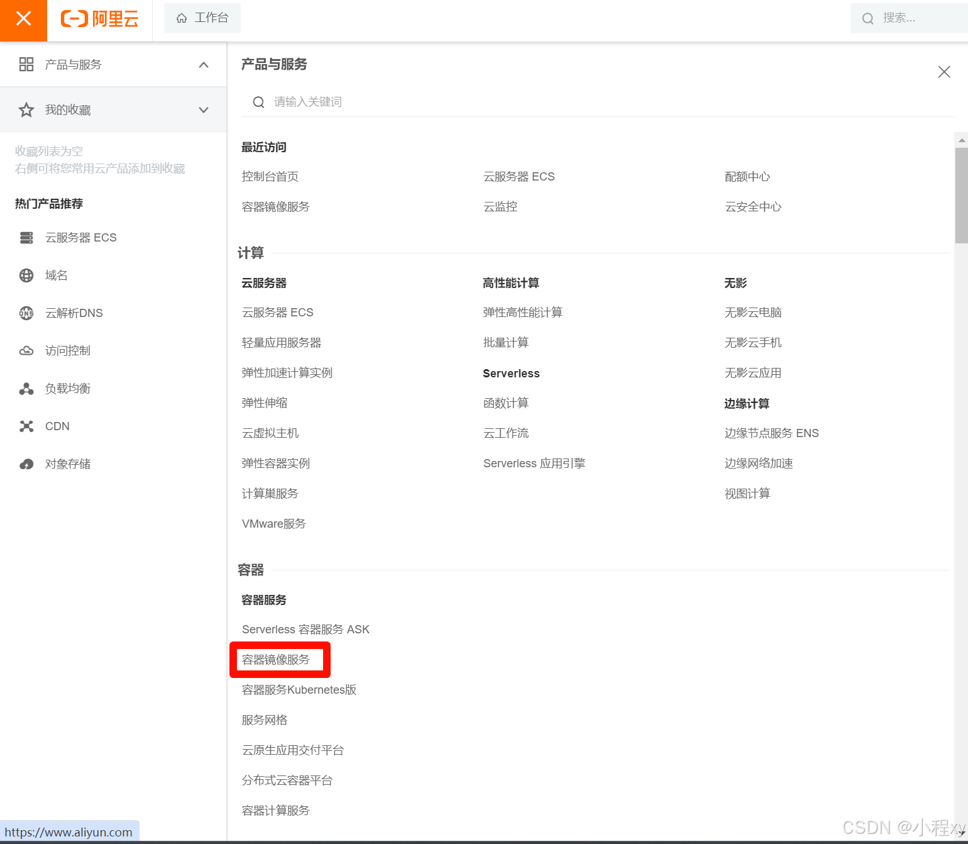Screen dimensions: 968x844
Task: Click the magnifier icon in the keyword search field
Action: (258, 102)
